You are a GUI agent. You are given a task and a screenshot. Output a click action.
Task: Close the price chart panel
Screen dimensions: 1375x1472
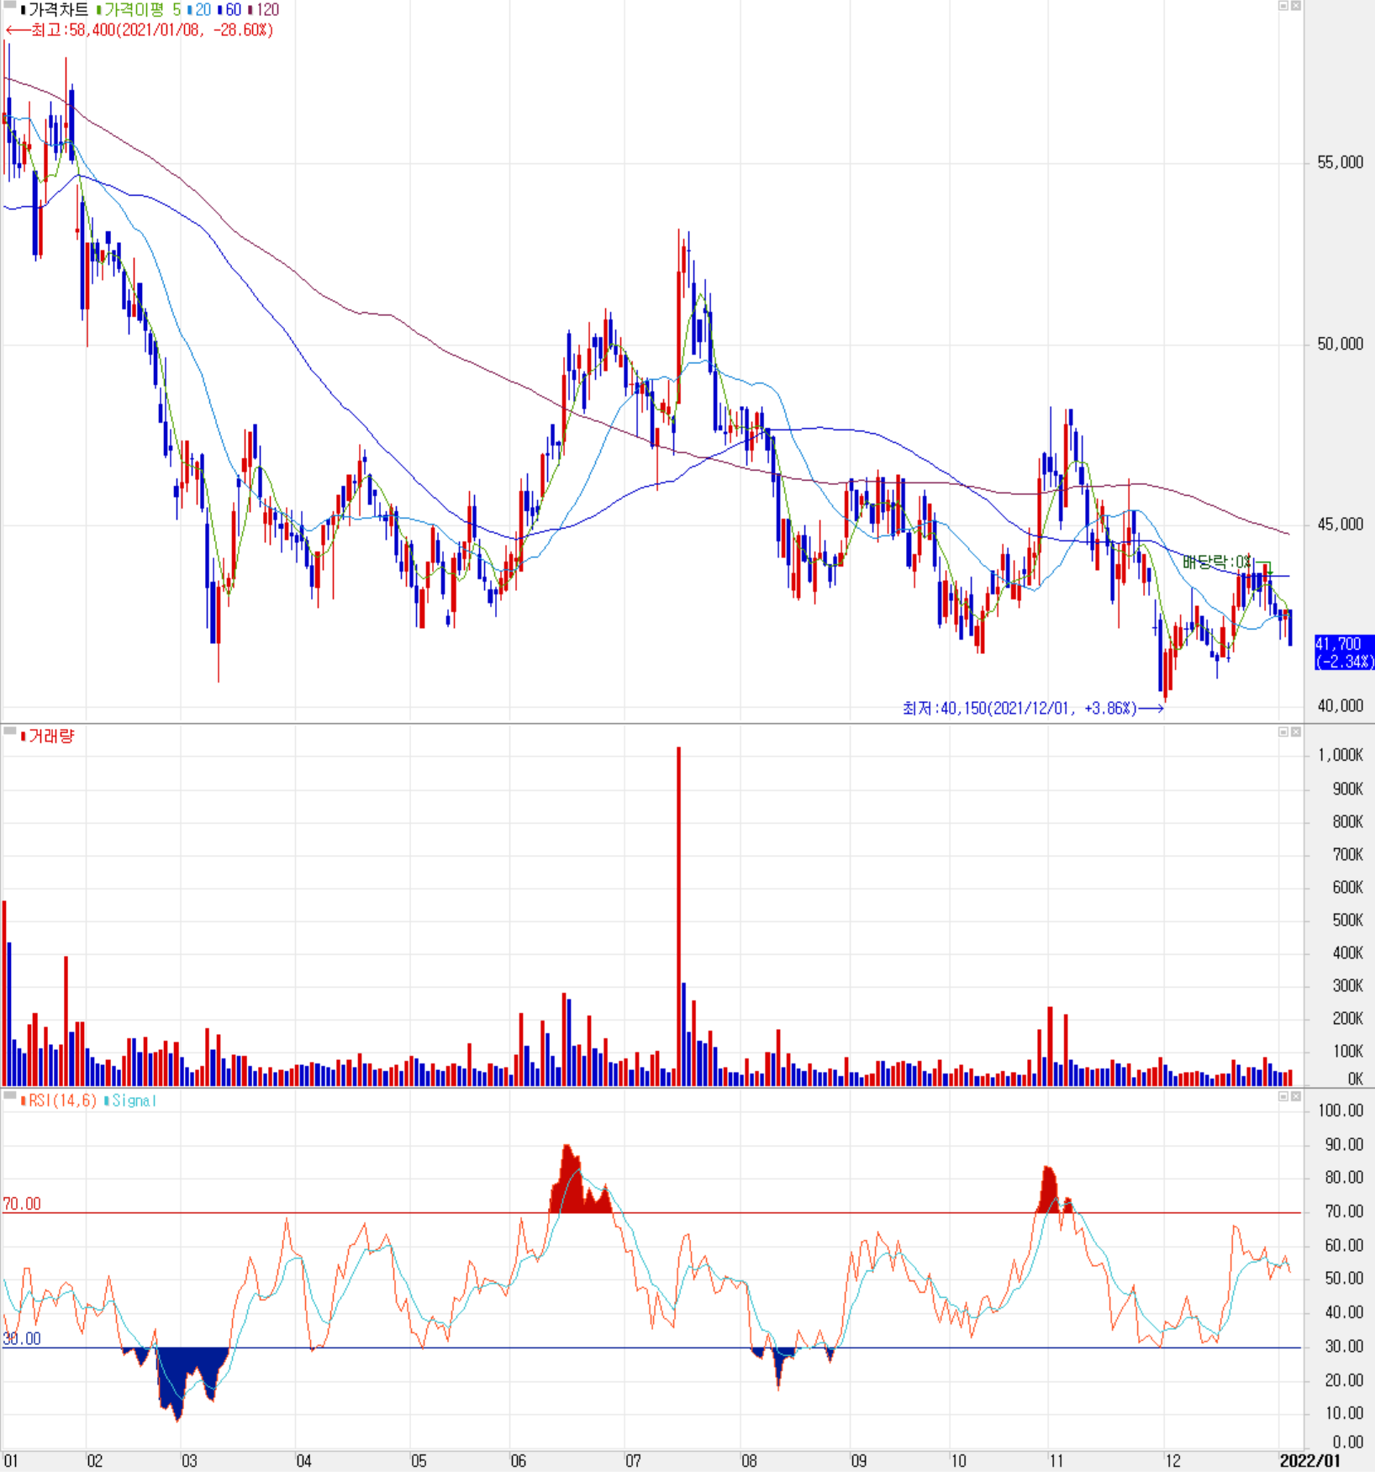pos(1296,6)
